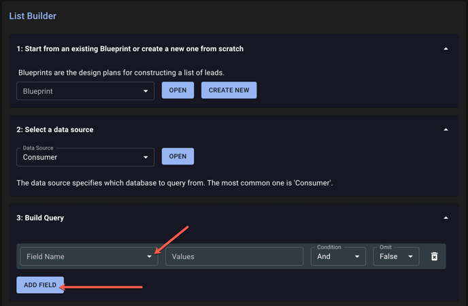Image resolution: width=468 pixels, height=306 pixels.
Task: Click OPEN next to the Blueprint dropdown
Action: point(178,90)
